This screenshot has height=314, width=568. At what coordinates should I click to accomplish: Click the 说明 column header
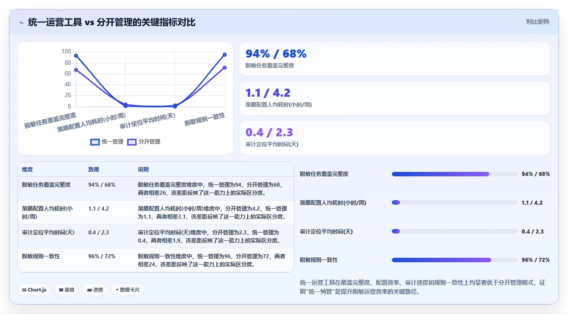(143, 170)
